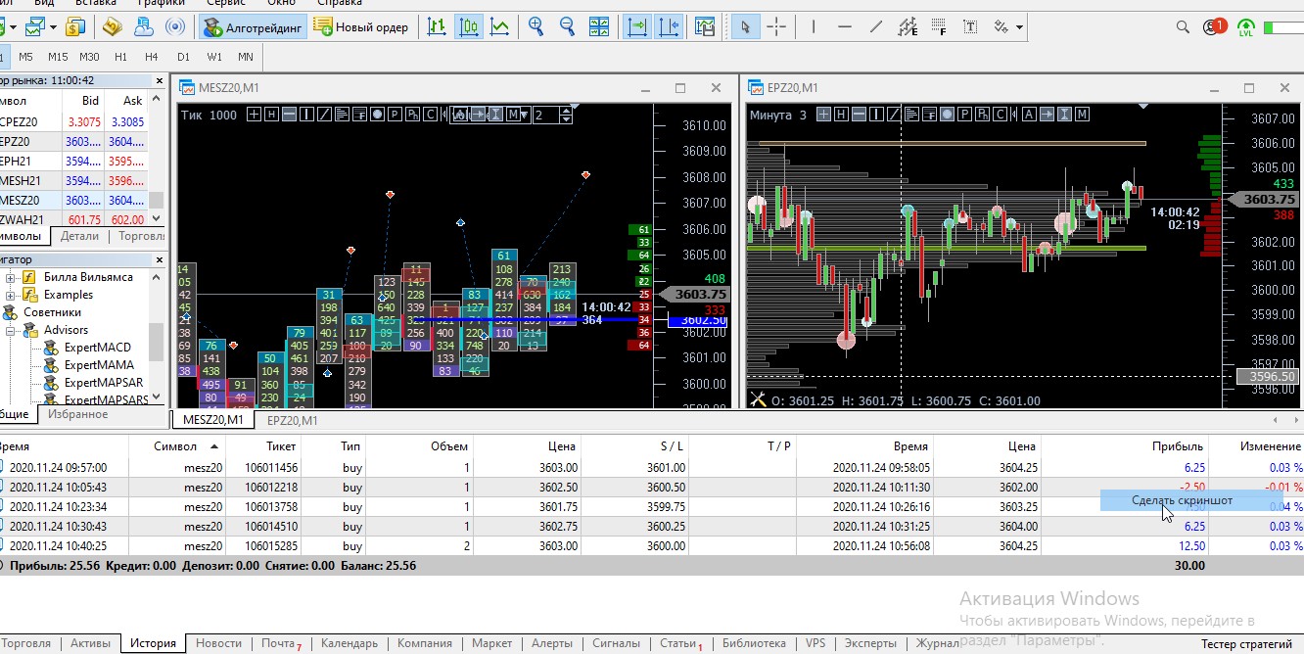The image size is (1304, 654).
Task: Click the zoom in magnifier icon
Action: tap(536, 27)
